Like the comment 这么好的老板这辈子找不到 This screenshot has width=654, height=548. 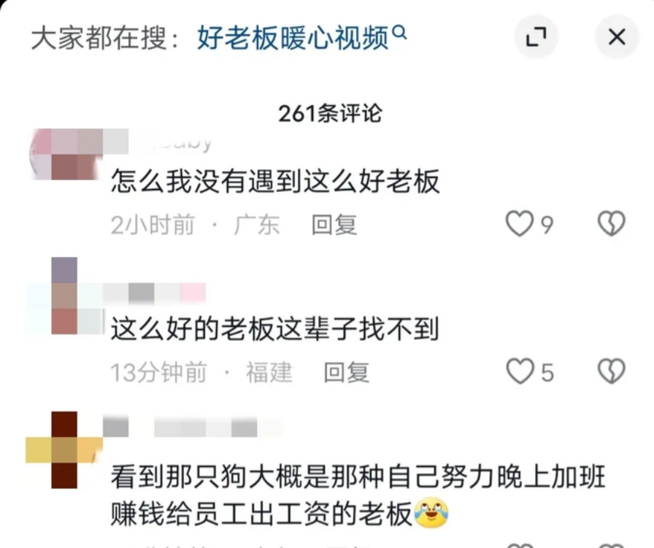(x=520, y=371)
